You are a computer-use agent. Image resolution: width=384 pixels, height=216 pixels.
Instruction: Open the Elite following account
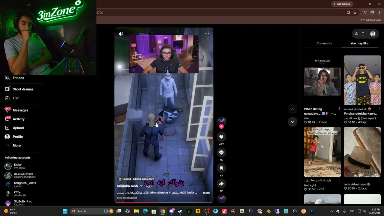coord(15,194)
